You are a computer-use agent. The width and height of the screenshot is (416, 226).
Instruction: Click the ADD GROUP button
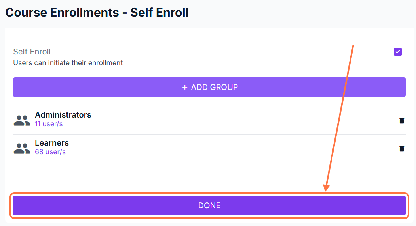(209, 87)
